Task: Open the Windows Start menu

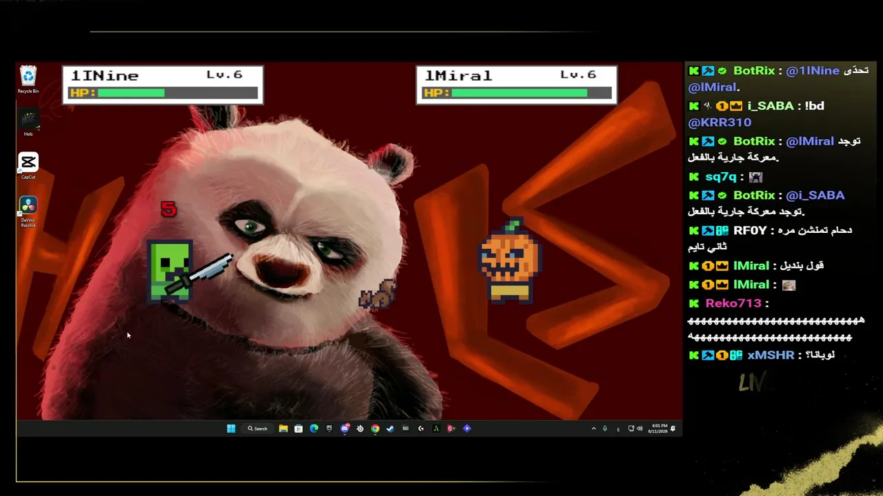Action: click(231, 428)
